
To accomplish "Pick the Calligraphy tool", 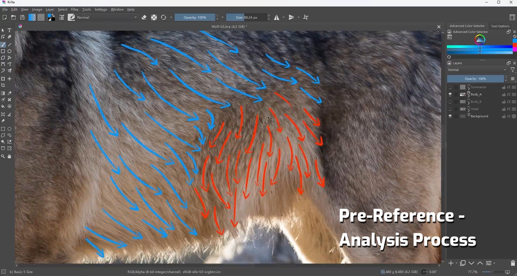I will point(10,37).
